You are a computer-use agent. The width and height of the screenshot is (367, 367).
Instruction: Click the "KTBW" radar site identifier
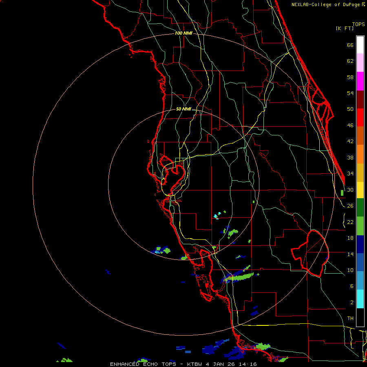click(194, 364)
